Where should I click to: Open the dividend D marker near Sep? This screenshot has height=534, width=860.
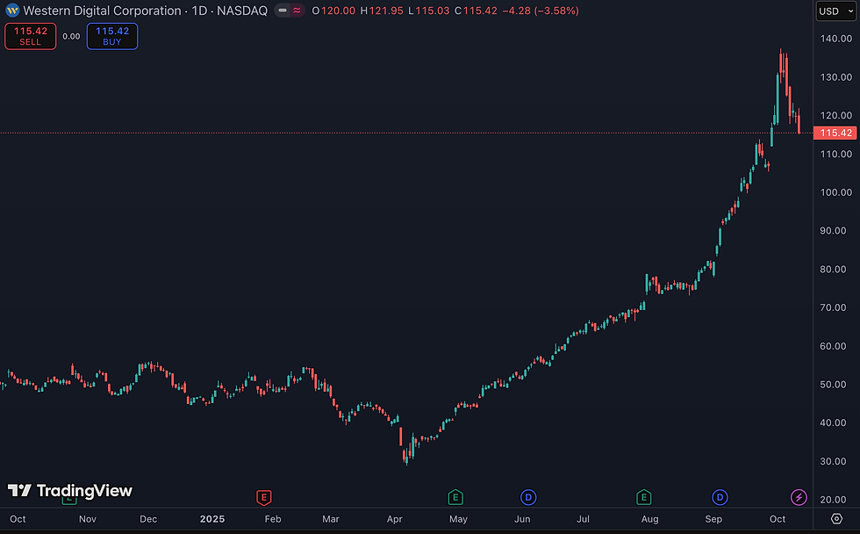pyautogui.click(x=720, y=498)
